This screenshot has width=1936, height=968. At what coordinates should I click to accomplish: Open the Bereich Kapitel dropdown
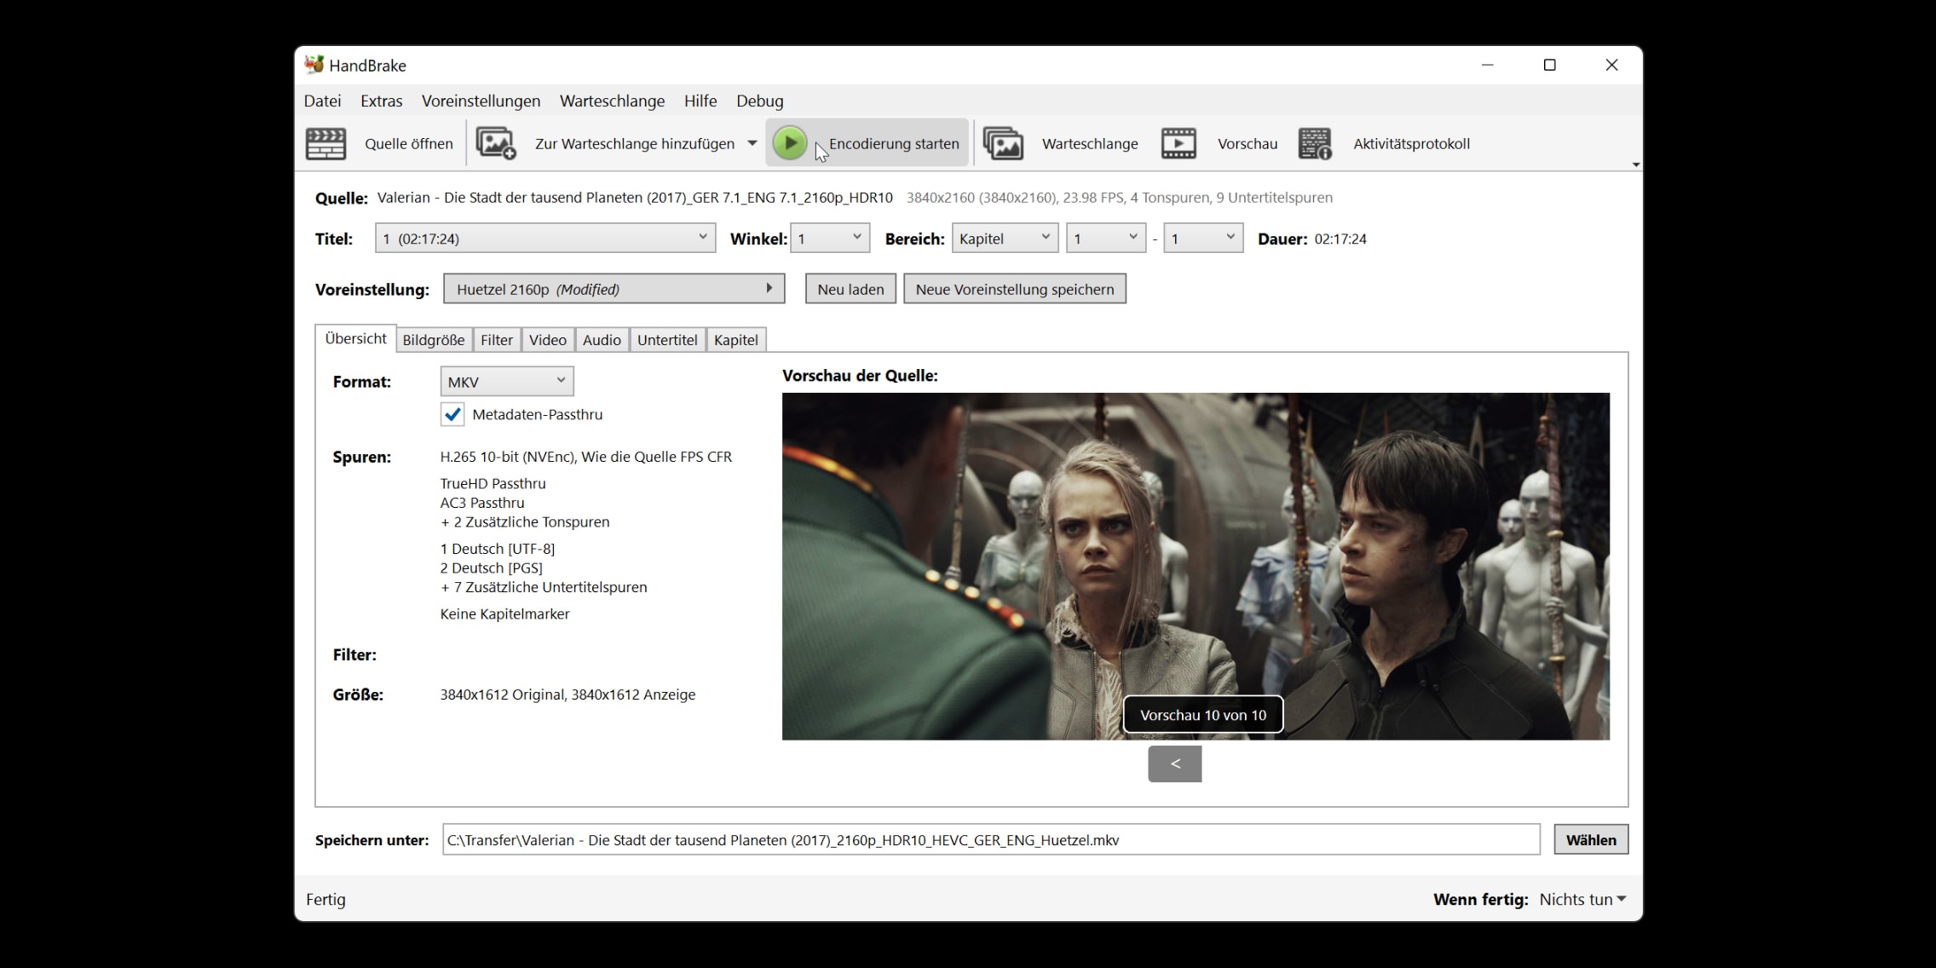tap(1005, 238)
